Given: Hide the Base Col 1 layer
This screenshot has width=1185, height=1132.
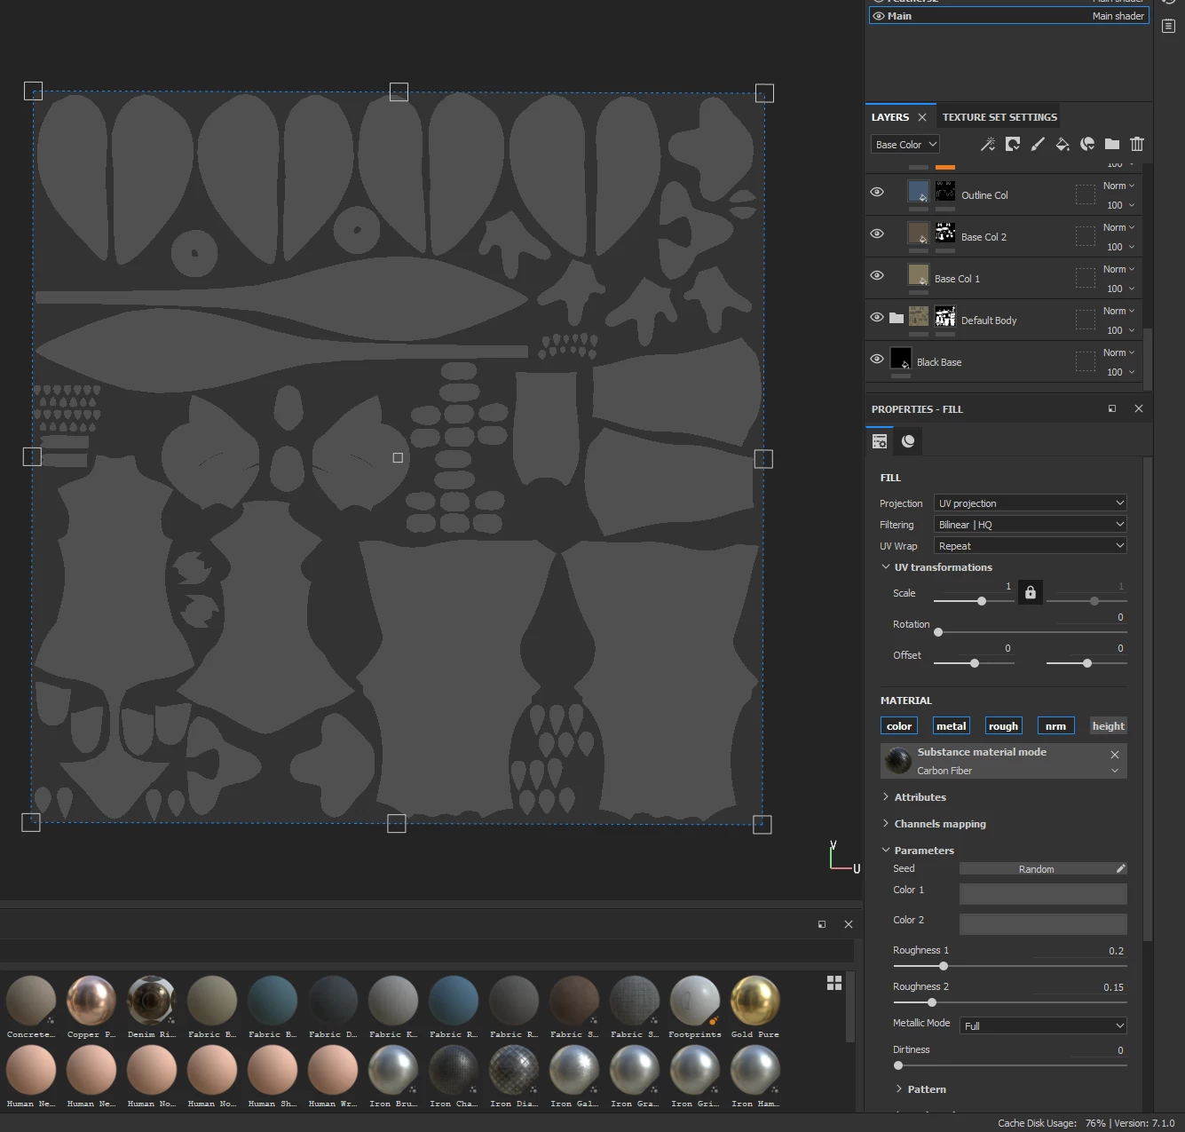Looking at the screenshot, I should pyautogui.click(x=877, y=275).
